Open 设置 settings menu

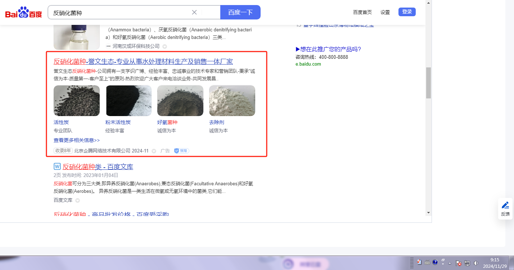[385, 12]
